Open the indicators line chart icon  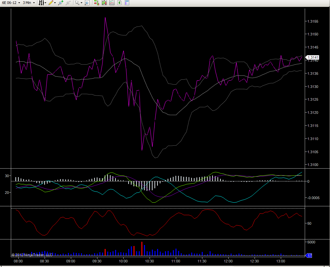[112, 3]
